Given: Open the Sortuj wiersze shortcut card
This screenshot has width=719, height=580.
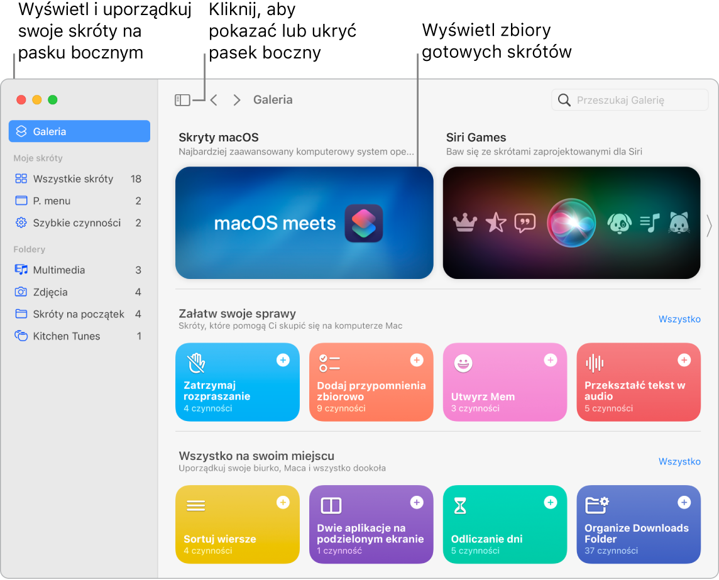Looking at the screenshot, I should 238,525.
